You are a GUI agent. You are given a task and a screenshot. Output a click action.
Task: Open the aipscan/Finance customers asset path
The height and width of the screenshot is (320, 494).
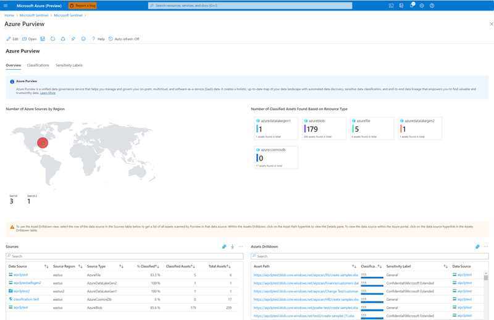(x=306, y=283)
